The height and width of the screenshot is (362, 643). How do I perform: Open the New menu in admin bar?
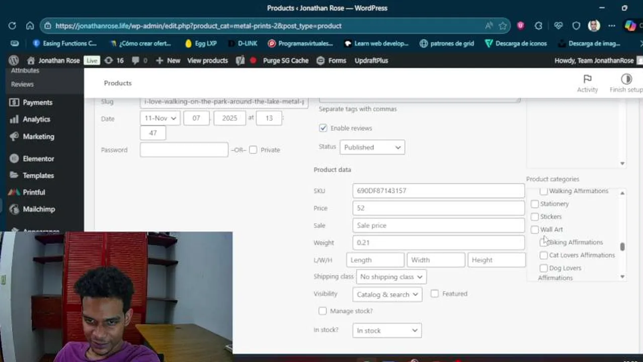click(168, 60)
